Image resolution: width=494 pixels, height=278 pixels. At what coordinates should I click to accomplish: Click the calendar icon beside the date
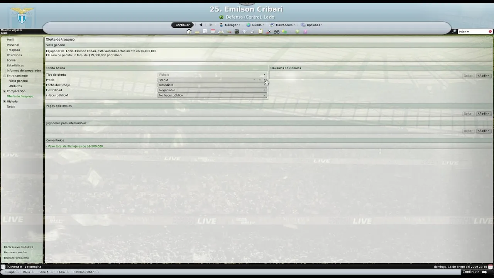point(491,267)
